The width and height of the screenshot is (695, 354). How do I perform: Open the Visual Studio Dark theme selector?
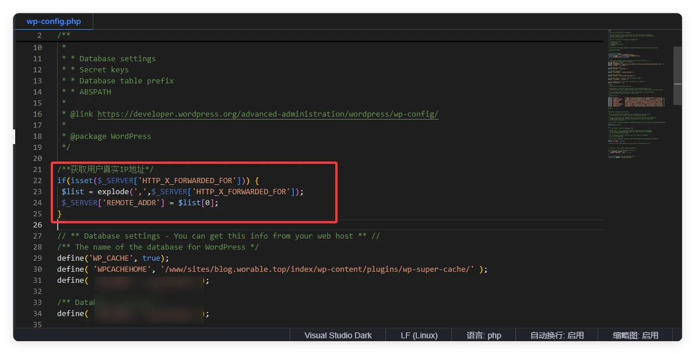tap(338, 335)
